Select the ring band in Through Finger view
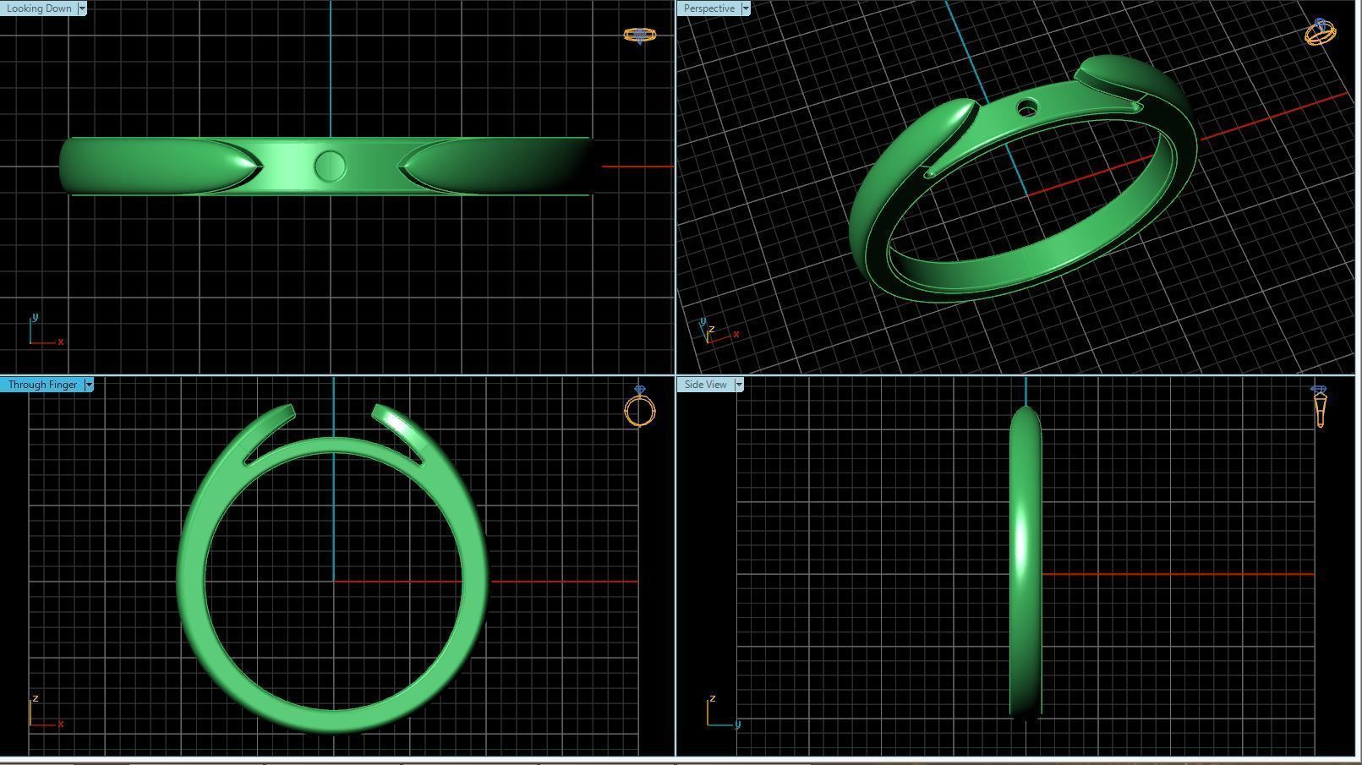Viewport: 1362px width, 765px height. click(x=191, y=583)
